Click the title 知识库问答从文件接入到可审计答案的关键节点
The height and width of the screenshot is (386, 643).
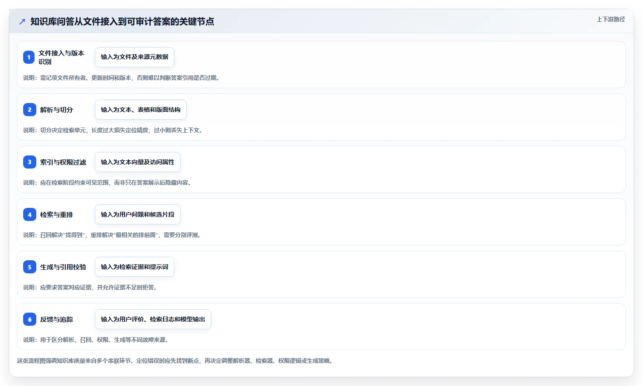tap(122, 21)
